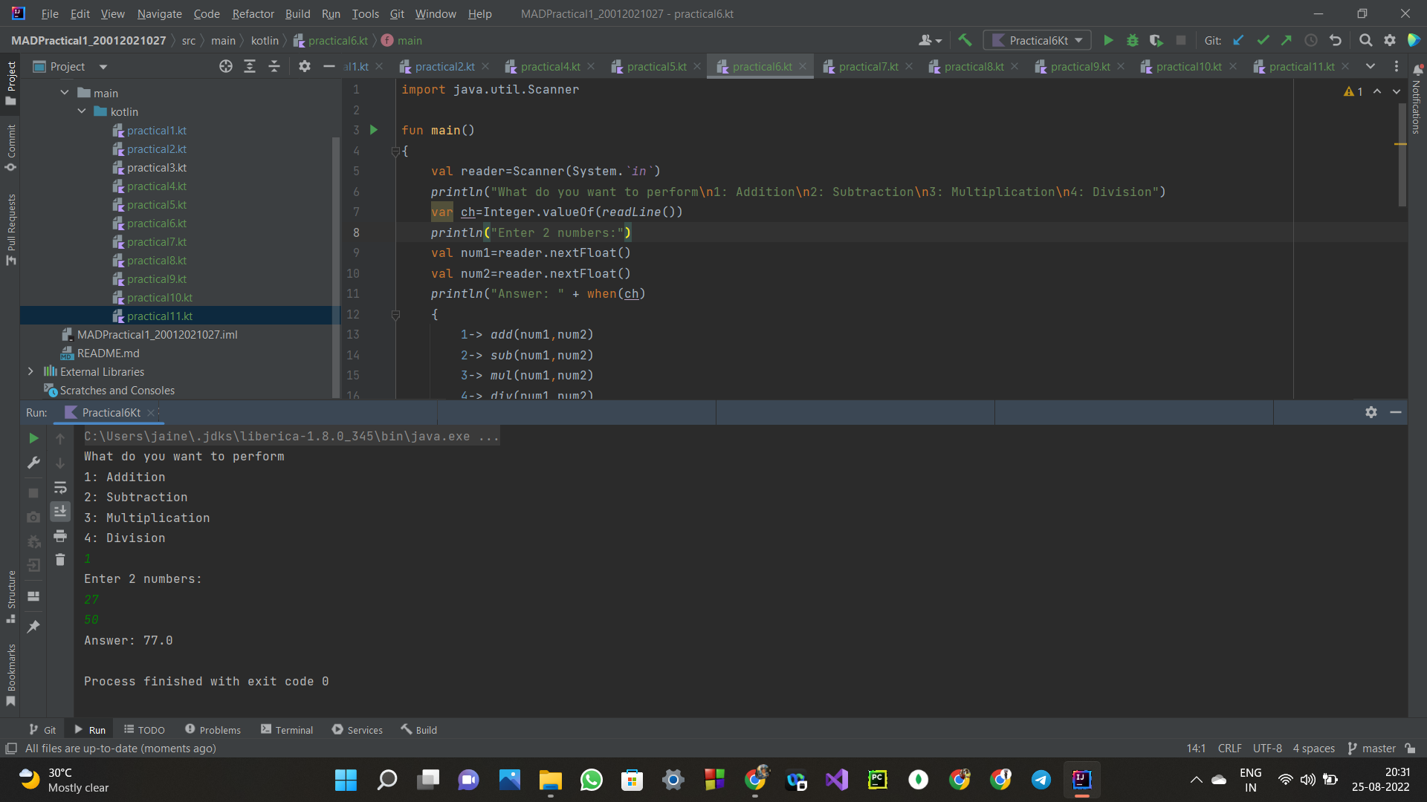1427x802 pixels.
Task: Collapse the main folder in tree
Action: coord(65,93)
